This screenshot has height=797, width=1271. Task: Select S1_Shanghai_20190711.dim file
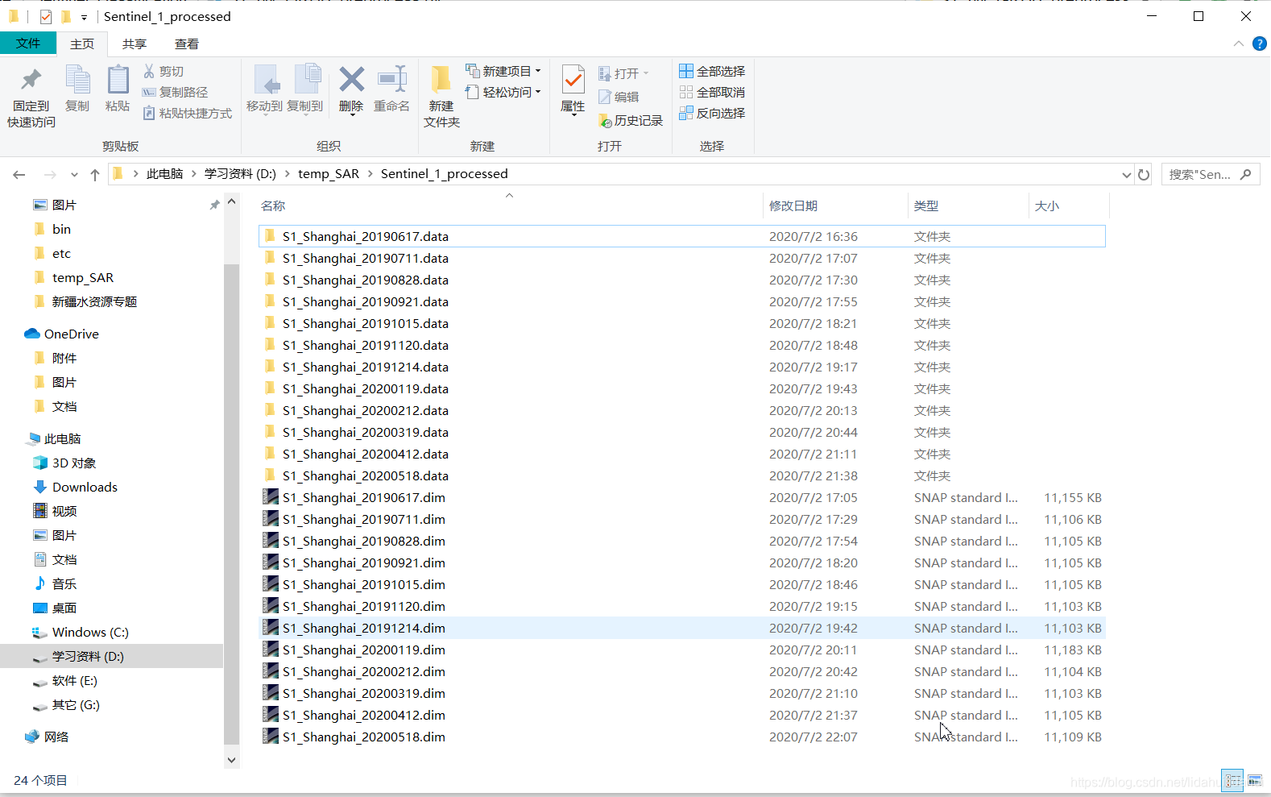[681, 519]
